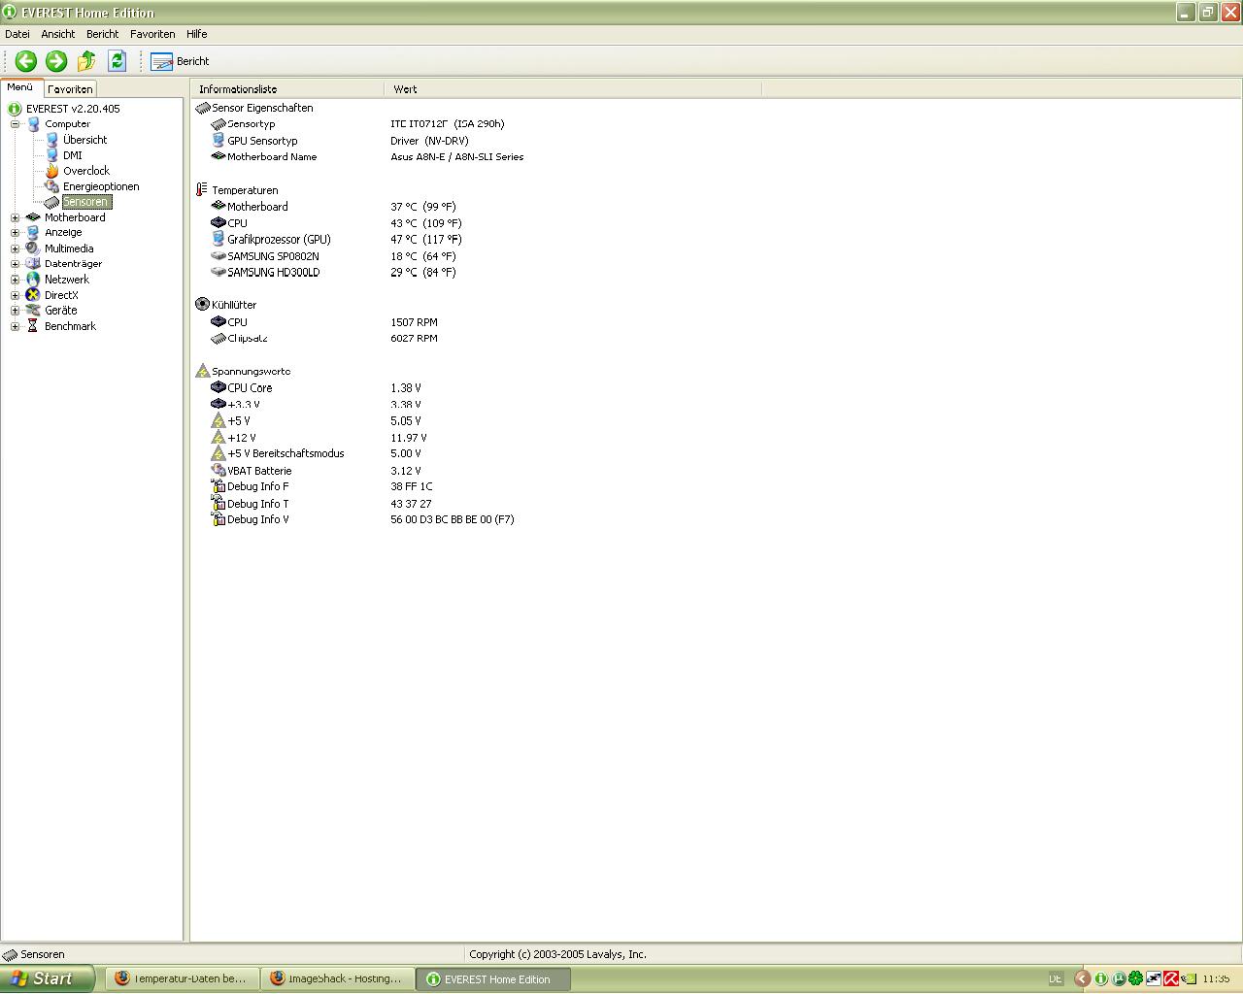Switch to Temperatur-Daten Firefox taskbar window

click(181, 979)
